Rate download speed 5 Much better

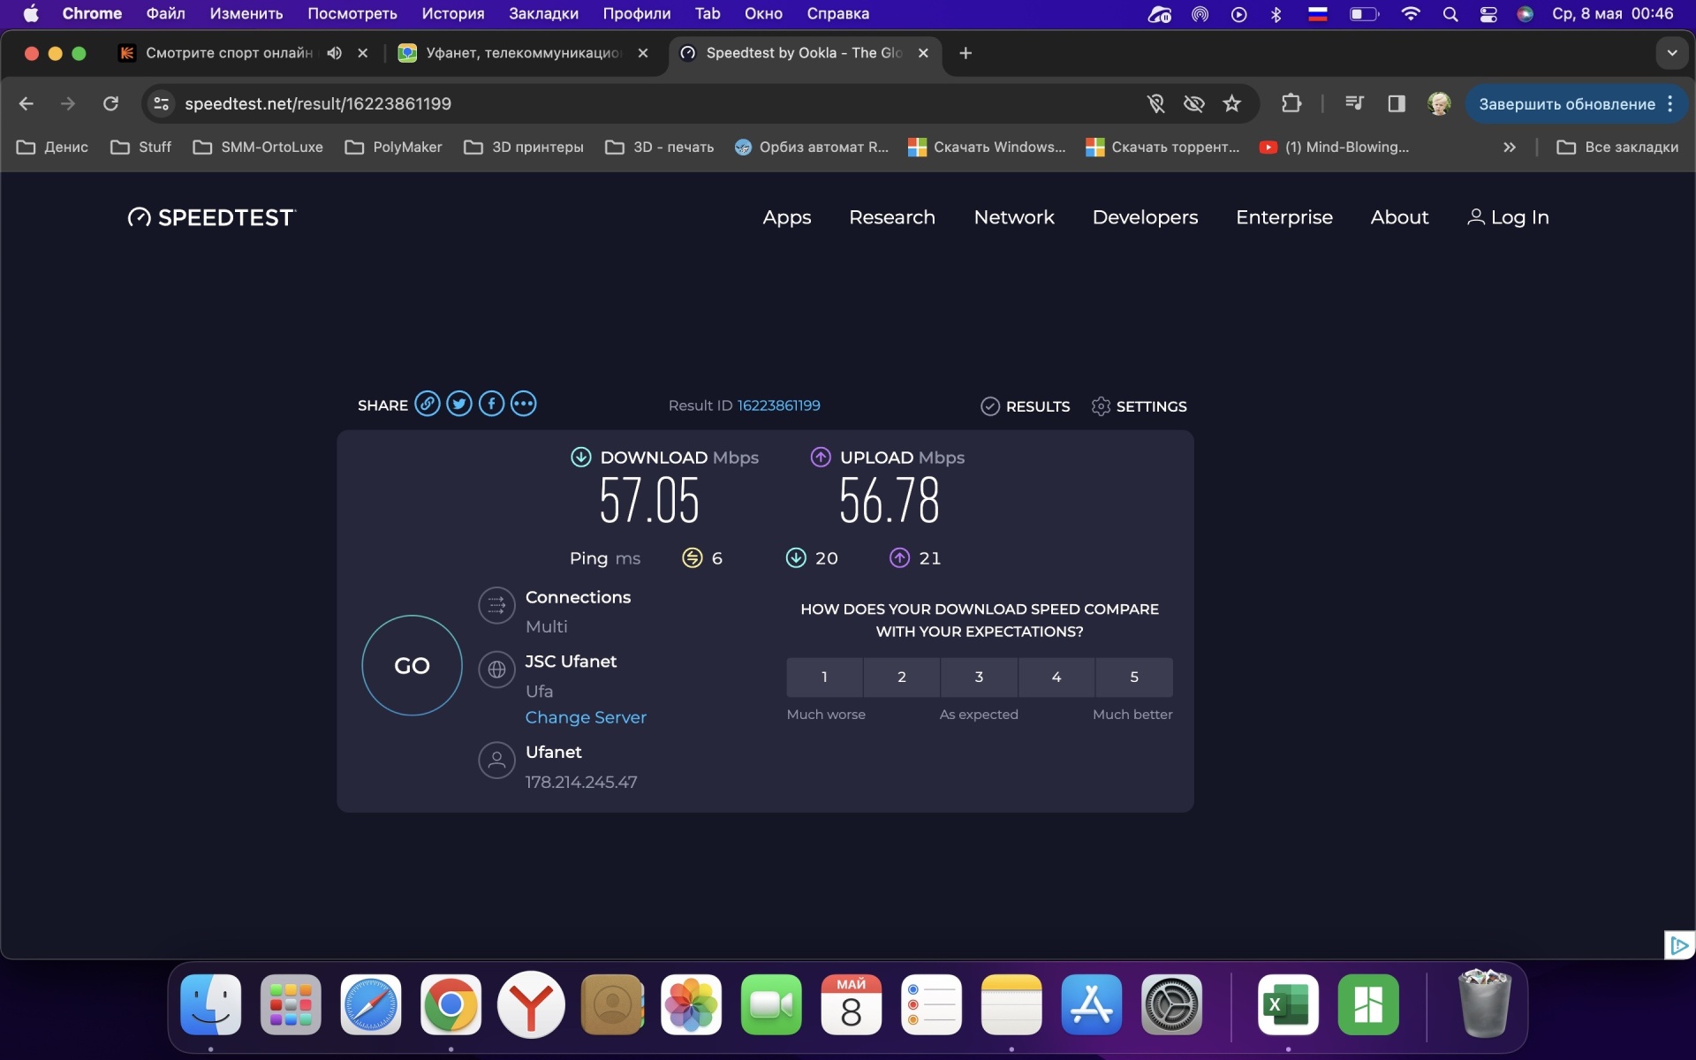[x=1134, y=678]
